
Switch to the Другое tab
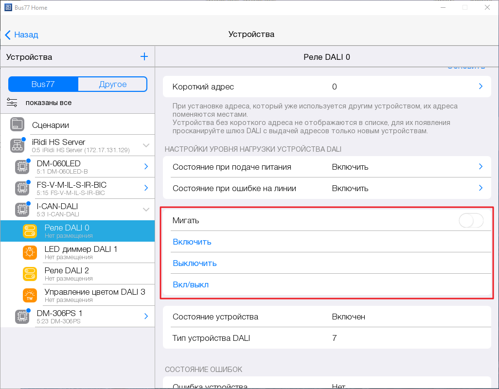[112, 84]
